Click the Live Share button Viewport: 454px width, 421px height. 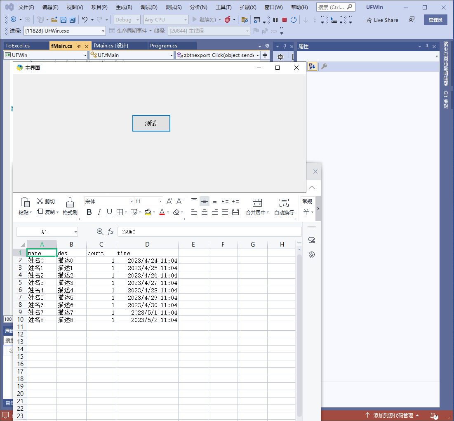click(382, 20)
